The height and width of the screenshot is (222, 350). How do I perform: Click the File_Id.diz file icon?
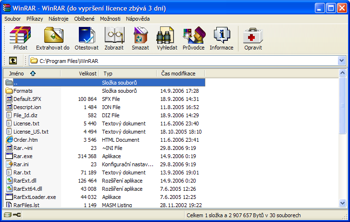9,115
